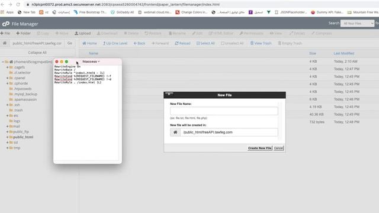The width and height of the screenshot is (379, 213).
Task: Create a new file with +File
Action: (x=5, y=33)
